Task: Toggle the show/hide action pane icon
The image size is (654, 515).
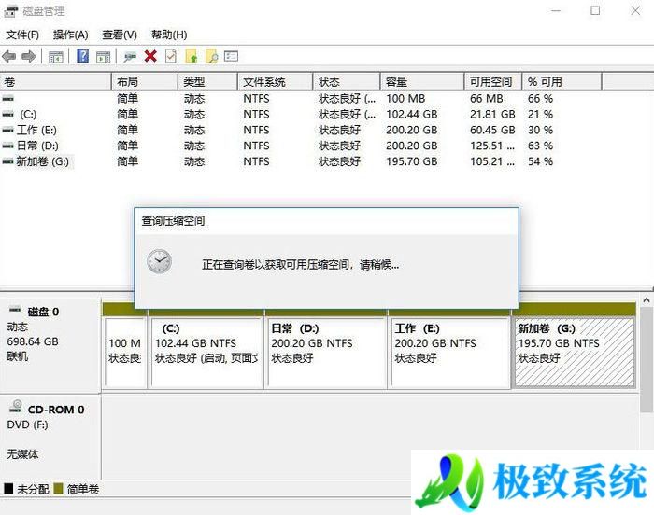Action: click(x=103, y=57)
